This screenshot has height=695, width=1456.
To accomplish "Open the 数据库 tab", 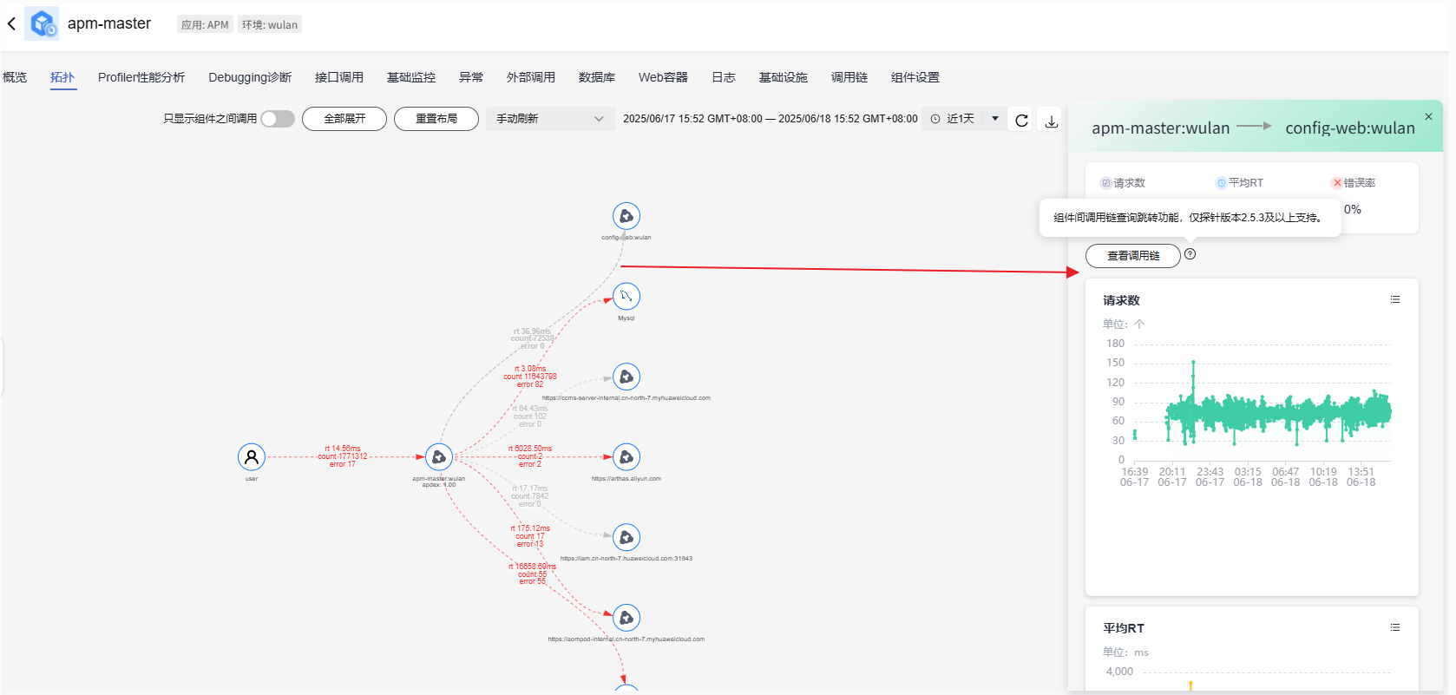I will (597, 77).
